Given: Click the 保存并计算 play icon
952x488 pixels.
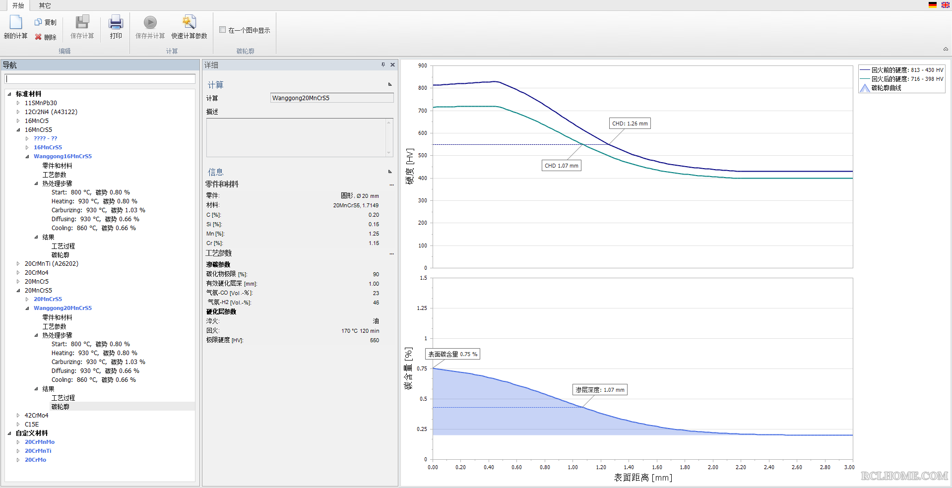Looking at the screenshot, I should click(150, 22).
